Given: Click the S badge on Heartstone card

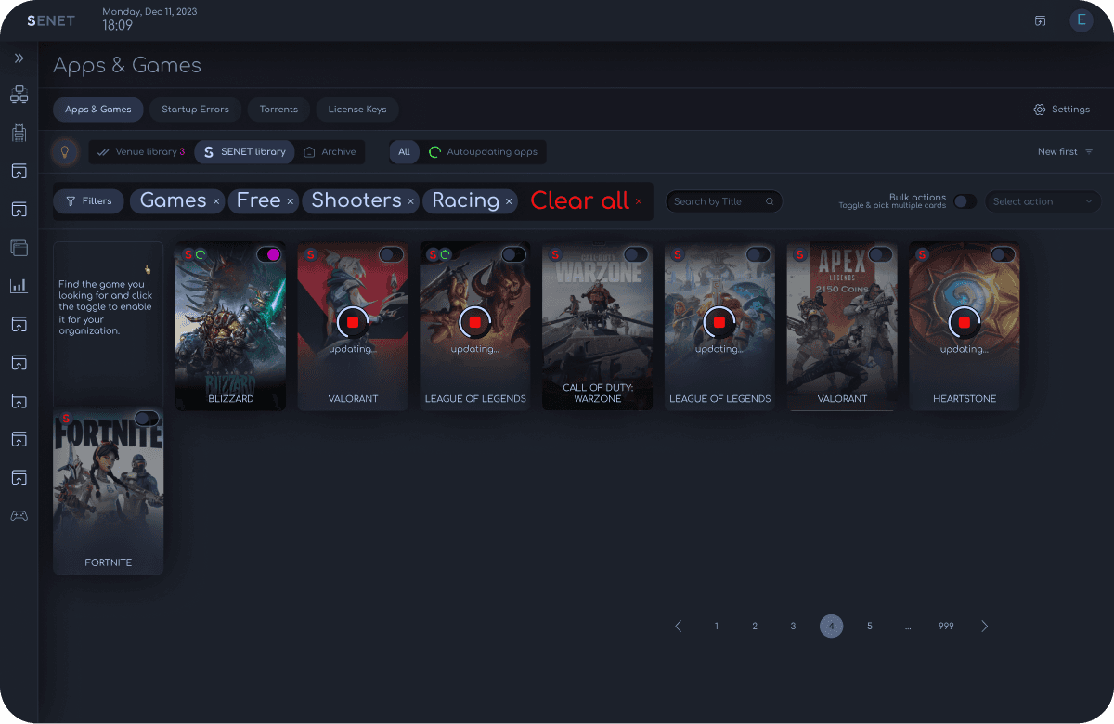Looking at the screenshot, I should coord(922,254).
